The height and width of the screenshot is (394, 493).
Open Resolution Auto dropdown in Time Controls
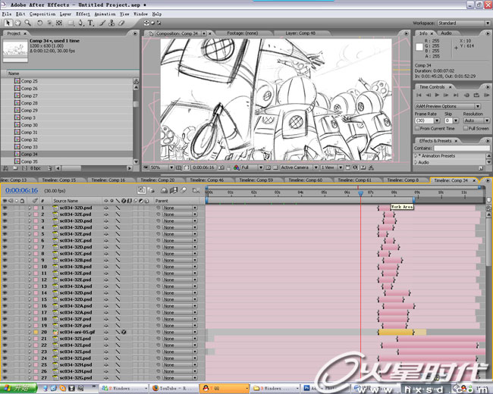click(x=476, y=120)
